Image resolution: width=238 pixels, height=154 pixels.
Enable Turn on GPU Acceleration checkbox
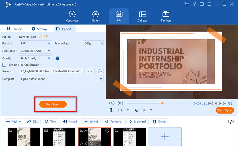pos(4,65)
